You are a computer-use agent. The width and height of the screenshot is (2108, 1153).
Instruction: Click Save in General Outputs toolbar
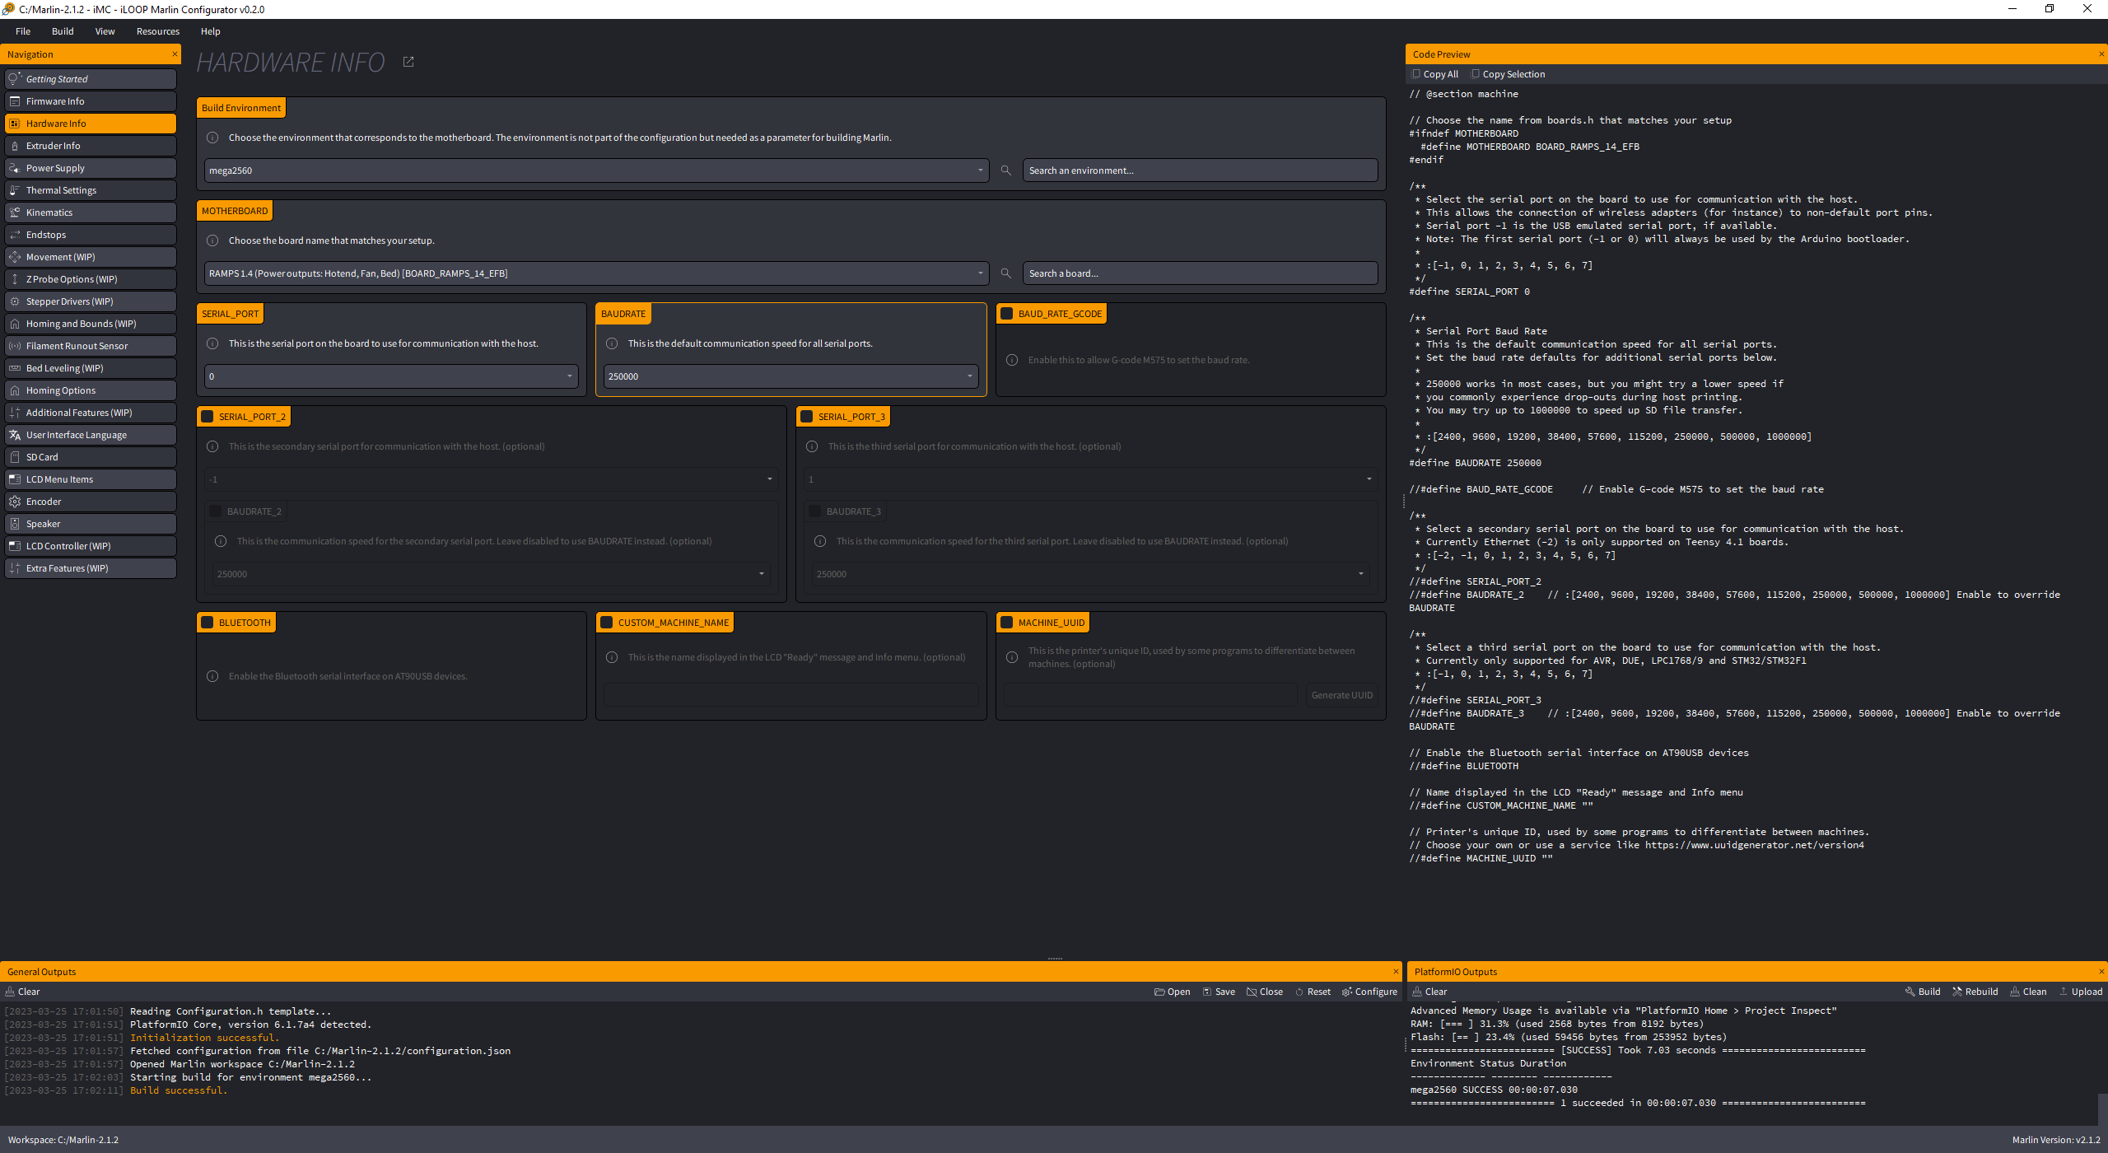tap(1219, 992)
